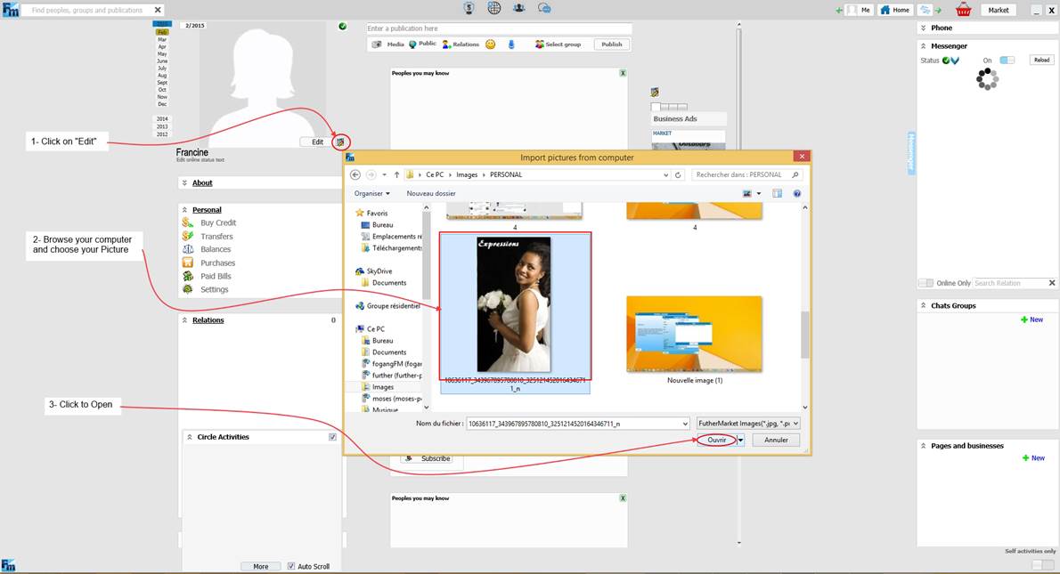Click the Home button
The width and height of the screenshot is (1060, 574).
894,10
